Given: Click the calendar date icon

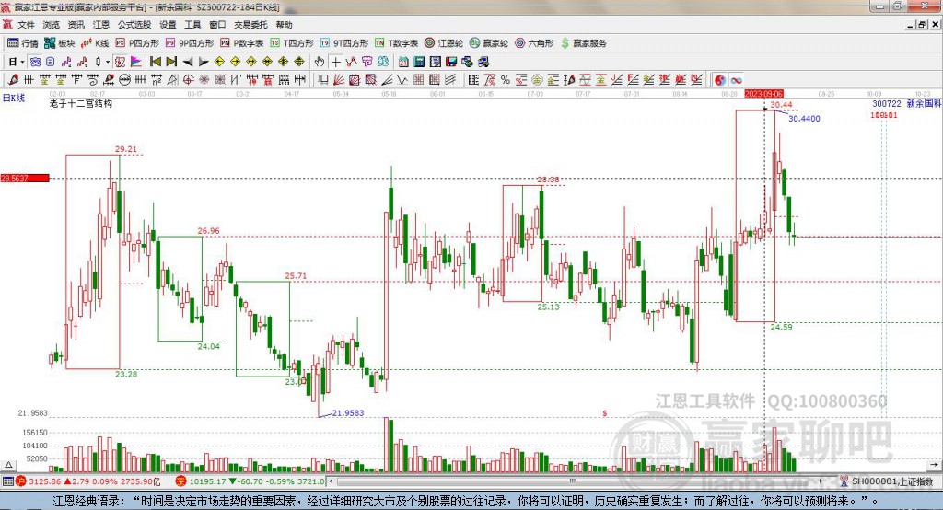Looking at the screenshot, I should pyautogui.click(x=403, y=62).
